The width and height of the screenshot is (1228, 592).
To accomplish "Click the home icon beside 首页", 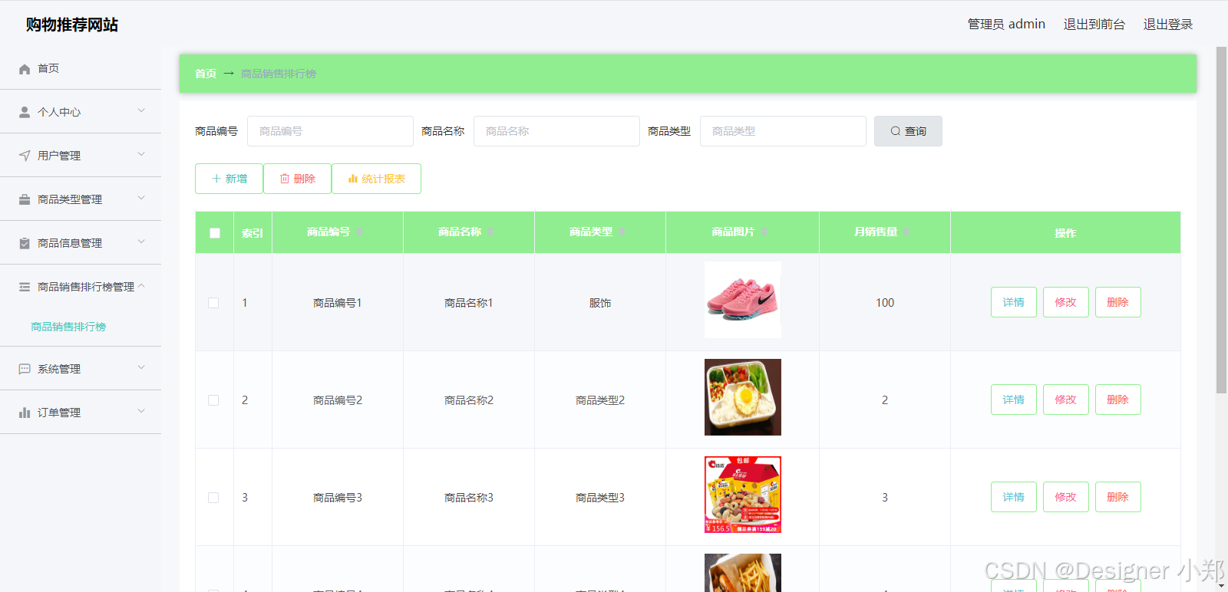I will coord(25,69).
